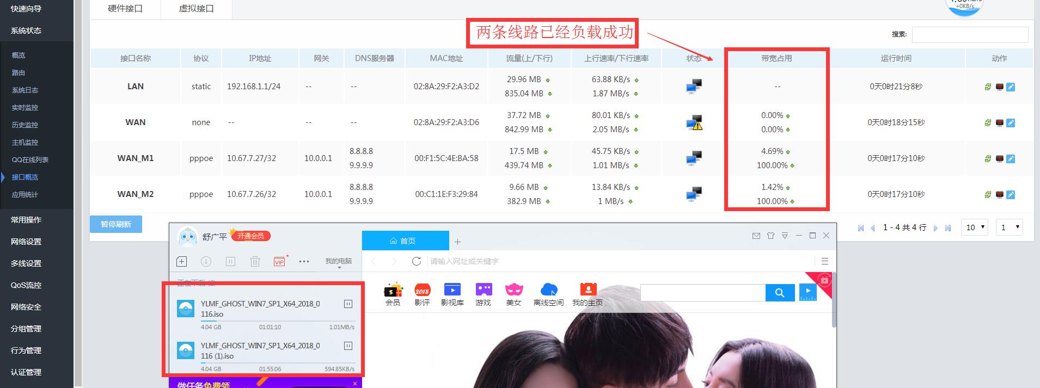
Task: Open the 我的主页 shortcut icon
Action: (588, 294)
